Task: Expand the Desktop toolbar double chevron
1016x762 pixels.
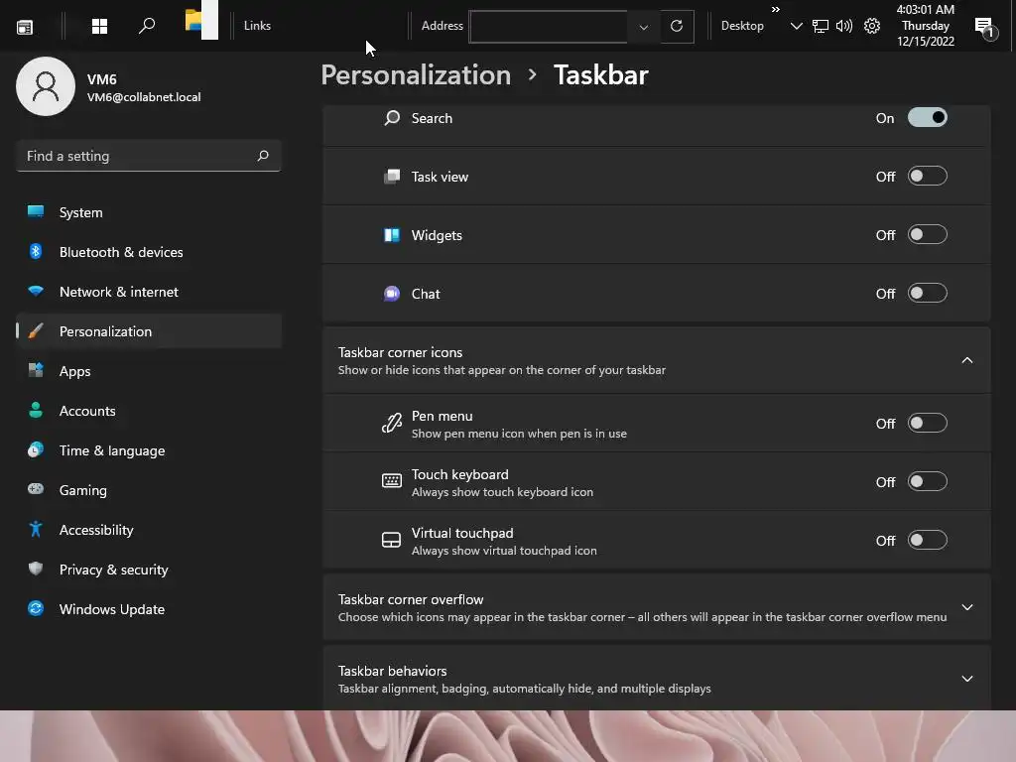Action: coord(776,9)
